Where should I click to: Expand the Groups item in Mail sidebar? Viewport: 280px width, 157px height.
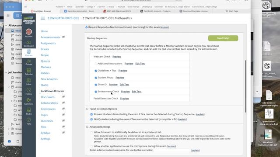pos(9,129)
